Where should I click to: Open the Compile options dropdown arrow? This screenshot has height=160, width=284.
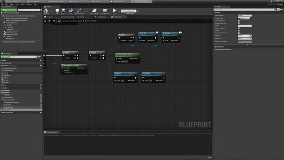(x=51, y=12)
